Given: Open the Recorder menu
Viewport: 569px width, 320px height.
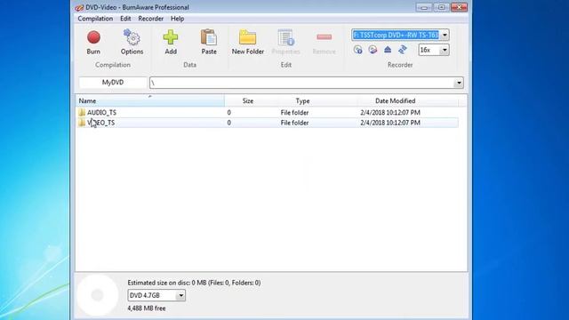Looking at the screenshot, I should pyautogui.click(x=150, y=19).
